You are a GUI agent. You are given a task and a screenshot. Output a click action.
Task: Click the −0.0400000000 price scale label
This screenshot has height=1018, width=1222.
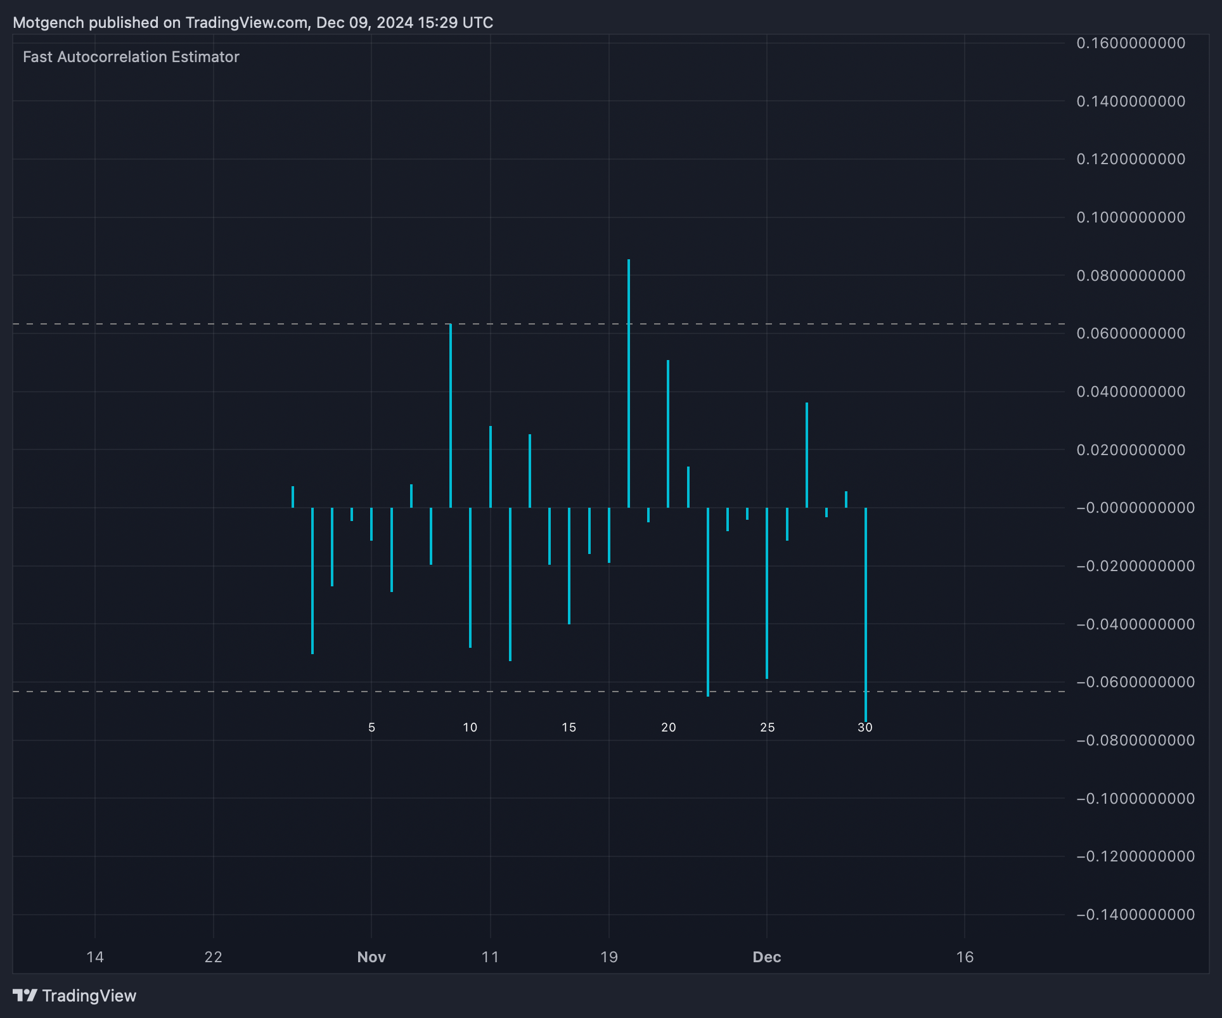(1135, 624)
